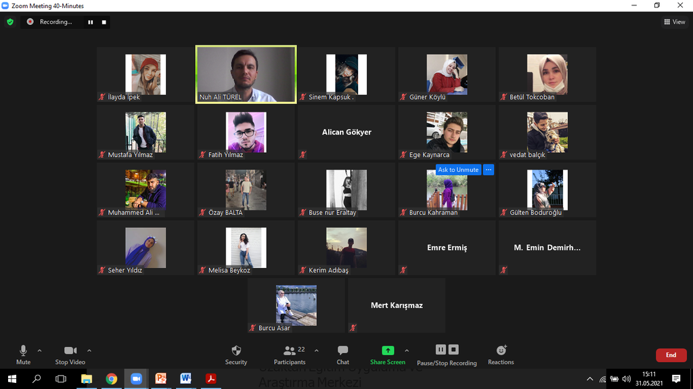Click Ask to Unmute button
The height and width of the screenshot is (389, 693).
(x=458, y=170)
